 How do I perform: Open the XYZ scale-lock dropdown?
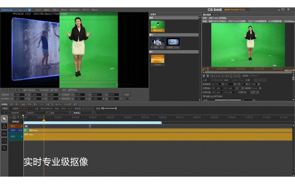(130, 98)
